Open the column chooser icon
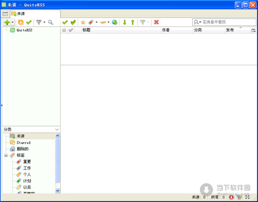This screenshot has height=202, width=258. [253, 30]
